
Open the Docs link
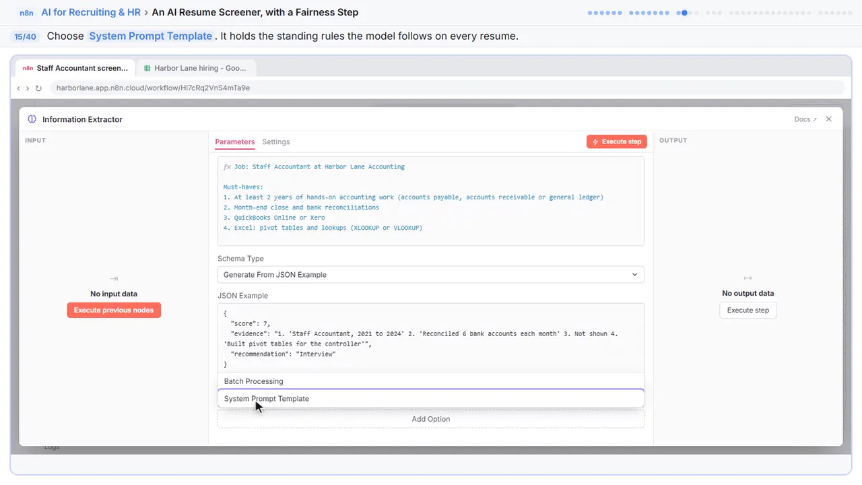click(x=805, y=119)
